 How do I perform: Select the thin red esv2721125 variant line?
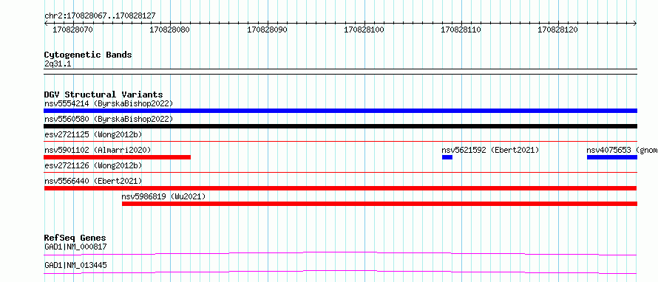point(340,142)
